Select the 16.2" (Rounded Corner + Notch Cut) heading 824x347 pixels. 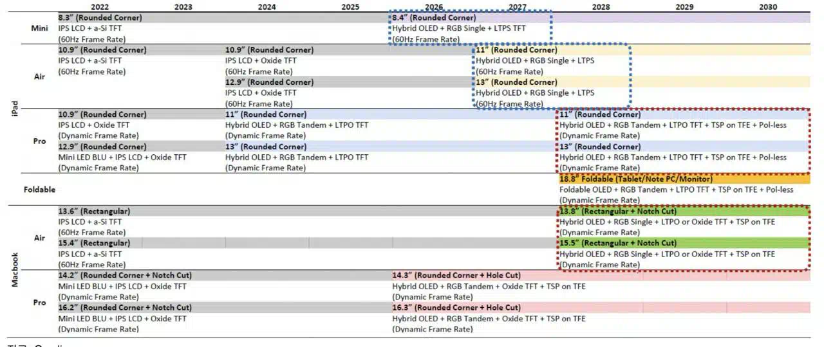point(125,308)
